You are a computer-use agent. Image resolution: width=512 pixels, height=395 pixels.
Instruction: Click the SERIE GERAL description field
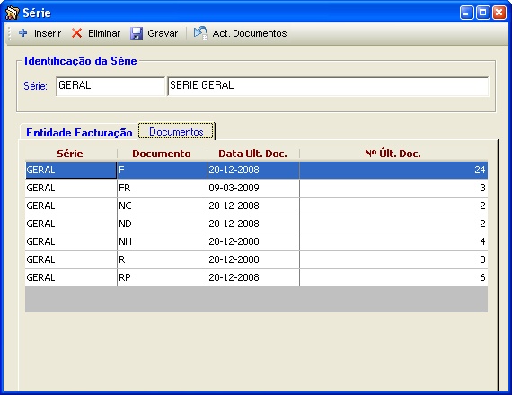tap(328, 86)
